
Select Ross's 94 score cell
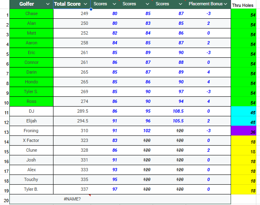[x=169, y=101]
